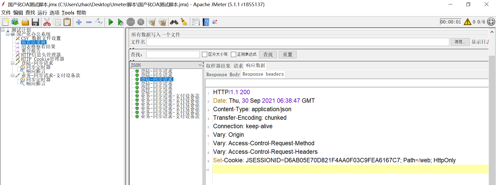Reset search with the yellow broom icon
Viewport: 496px width, 185px height.
coord(184,22)
